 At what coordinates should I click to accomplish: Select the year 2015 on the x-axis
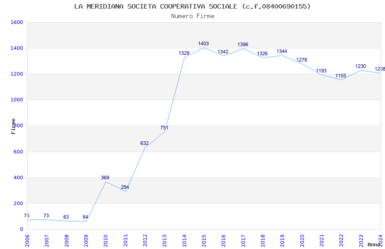(x=204, y=241)
